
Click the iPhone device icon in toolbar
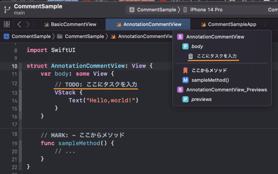[185, 10]
